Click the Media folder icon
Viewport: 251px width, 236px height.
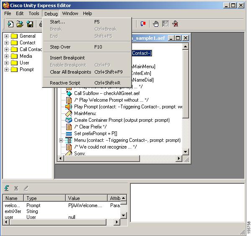tap(14, 56)
